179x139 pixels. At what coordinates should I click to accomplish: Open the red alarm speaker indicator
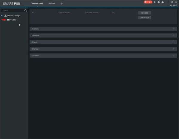(x=148, y=2)
